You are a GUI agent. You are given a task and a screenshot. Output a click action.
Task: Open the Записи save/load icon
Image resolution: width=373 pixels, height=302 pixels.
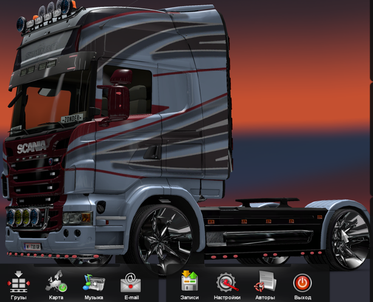190,281
